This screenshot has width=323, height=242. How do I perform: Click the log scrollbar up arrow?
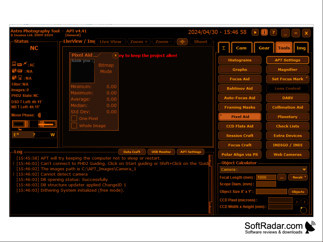point(210,160)
